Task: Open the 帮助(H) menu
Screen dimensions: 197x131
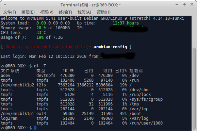Action: 103,12
